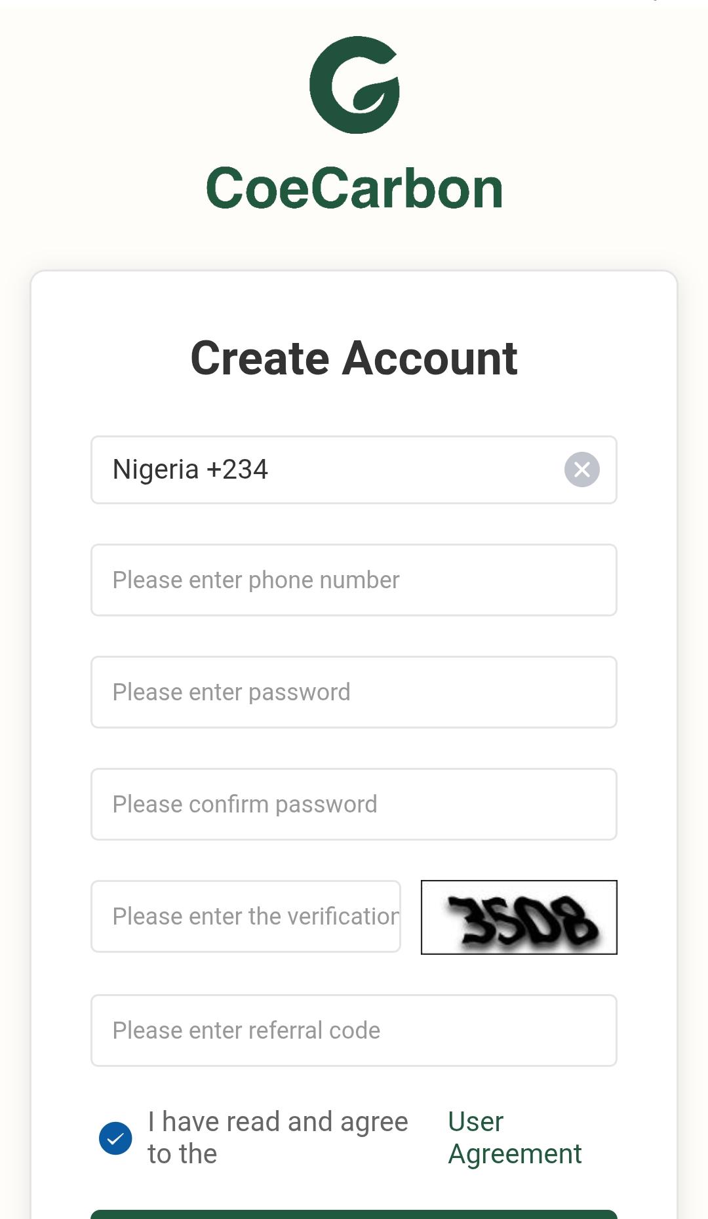Click the Create Account heading
Image resolution: width=708 pixels, height=1219 pixels.
pos(354,358)
